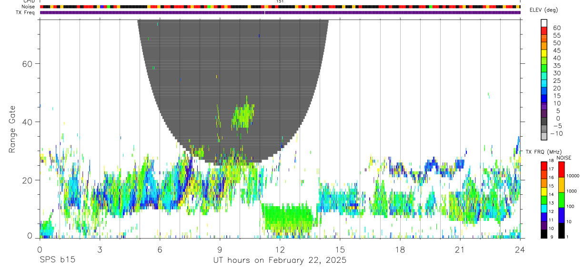Click y-axis tick label 60
Image resolution: width=585 pixels, height=270 pixels.
tap(28, 63)
